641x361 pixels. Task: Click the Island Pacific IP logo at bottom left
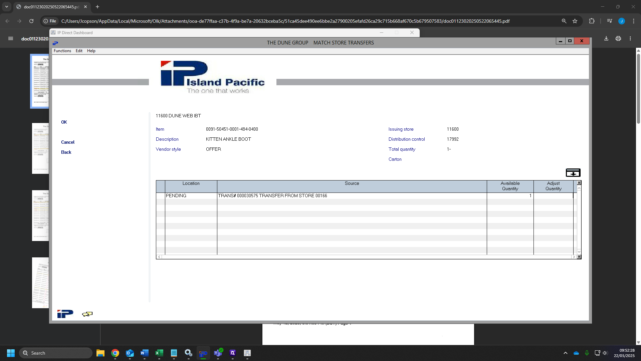pyautogui.click(x=65, y=314)
